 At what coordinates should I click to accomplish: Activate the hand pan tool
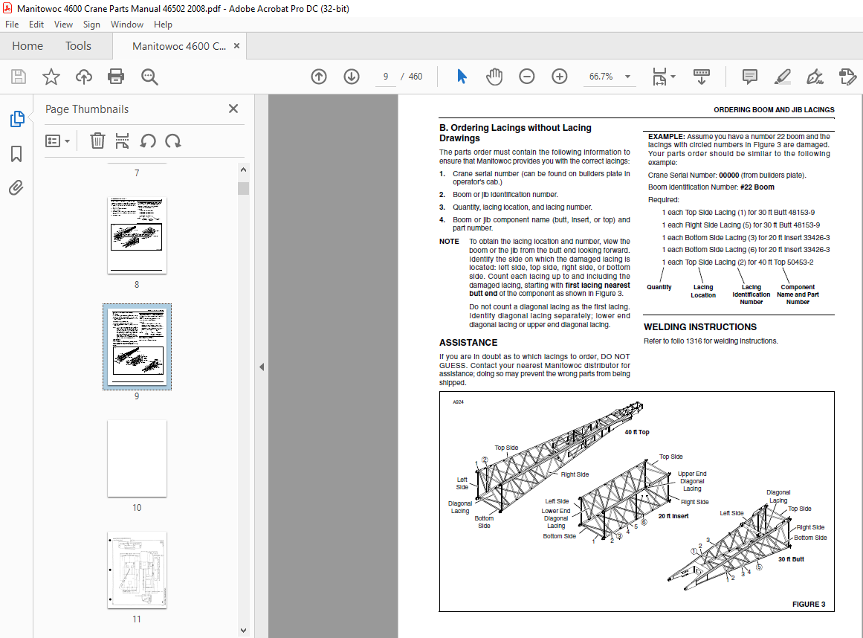click(x=494, y=77)
